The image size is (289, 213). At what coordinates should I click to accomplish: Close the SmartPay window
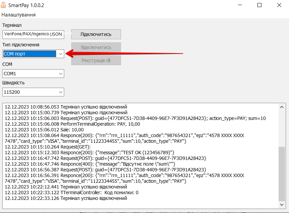(x=279, y=5)
